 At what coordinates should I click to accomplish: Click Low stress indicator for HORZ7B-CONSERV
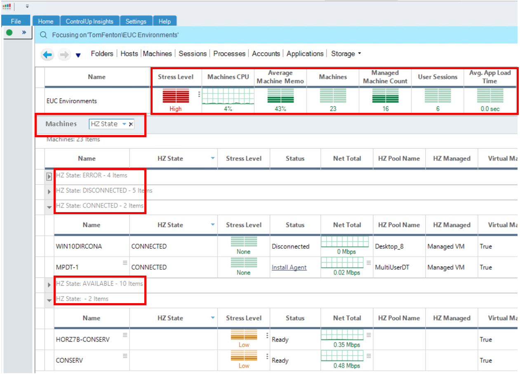click(x=244, y=339)
